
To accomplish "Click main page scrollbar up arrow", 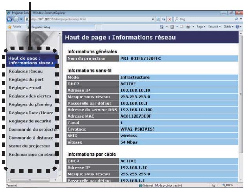I will coord(241,33).
